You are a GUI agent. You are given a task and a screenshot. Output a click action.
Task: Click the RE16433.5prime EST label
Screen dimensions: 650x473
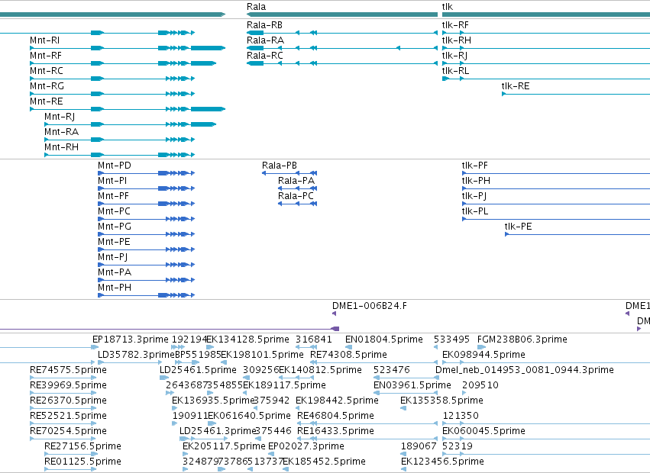336,431
